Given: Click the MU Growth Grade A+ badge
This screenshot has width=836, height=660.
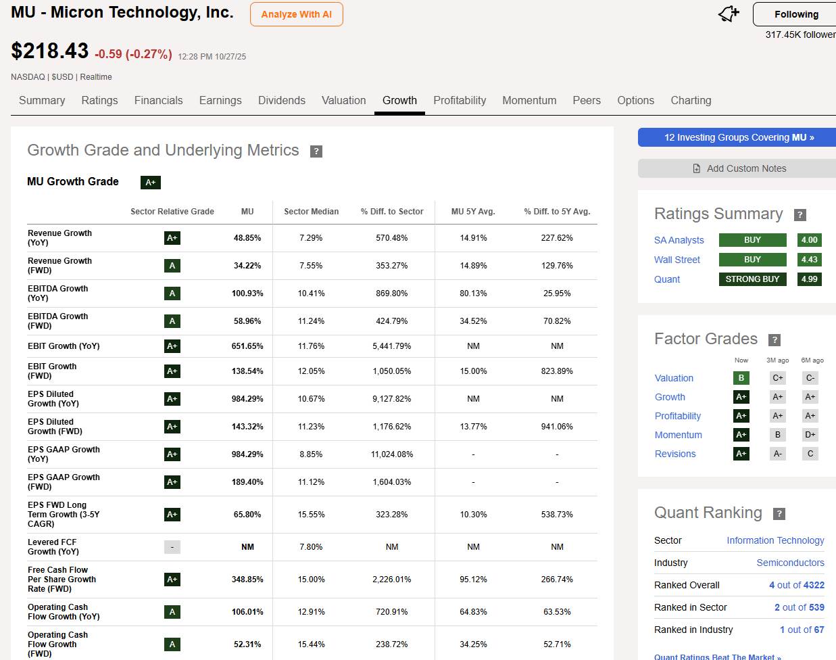Looking at the screenshot, I should click(150, 182).
